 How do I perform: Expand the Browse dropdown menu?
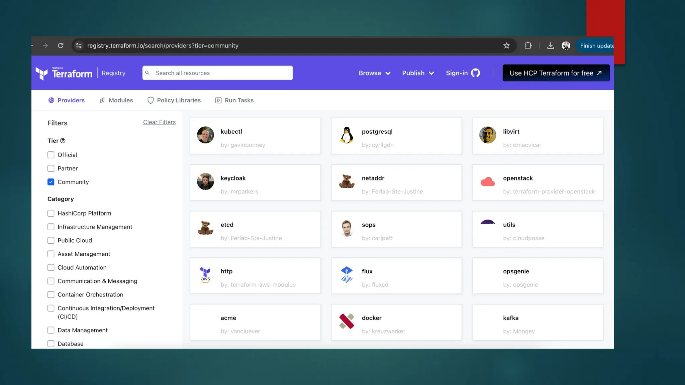click(374, 73)
